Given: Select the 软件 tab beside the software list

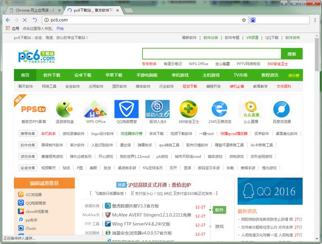Looking at the screenshot, I should 219,210.
